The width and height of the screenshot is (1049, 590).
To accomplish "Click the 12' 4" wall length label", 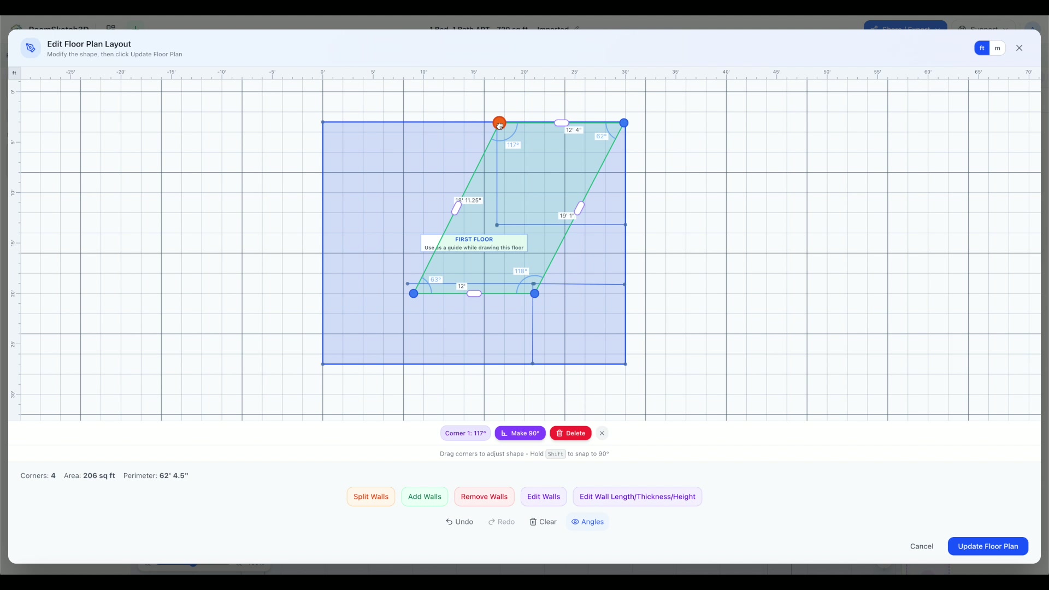I will point(574,130).
